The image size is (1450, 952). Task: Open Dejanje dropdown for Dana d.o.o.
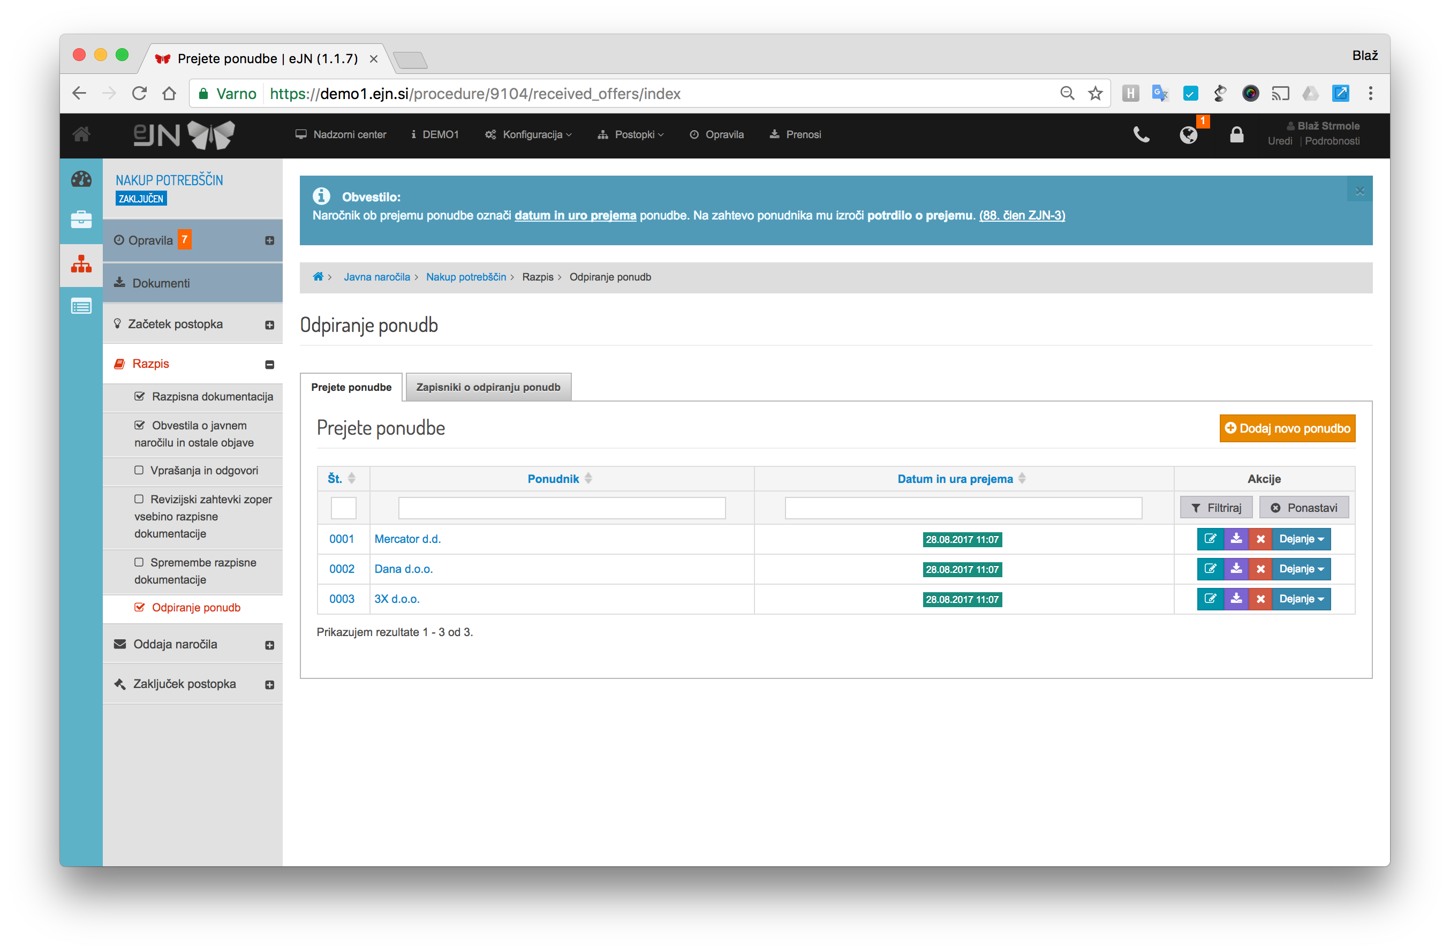tap(1301, 569)
